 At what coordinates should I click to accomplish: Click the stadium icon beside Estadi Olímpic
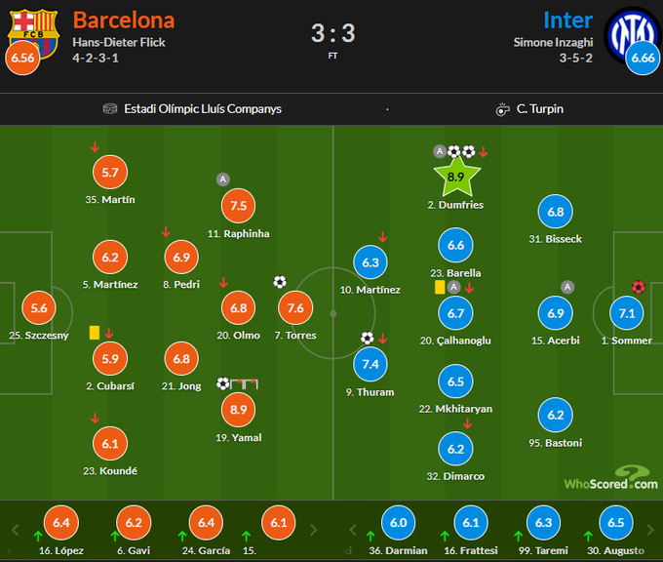click(108, 109)
